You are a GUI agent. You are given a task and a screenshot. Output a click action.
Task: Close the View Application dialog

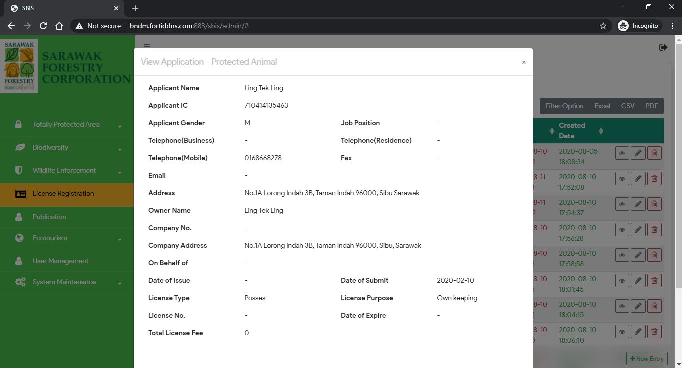524,62
